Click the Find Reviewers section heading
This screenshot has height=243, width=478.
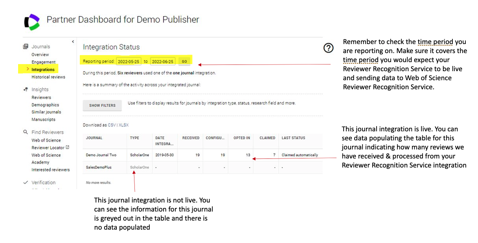pos(48,132)
